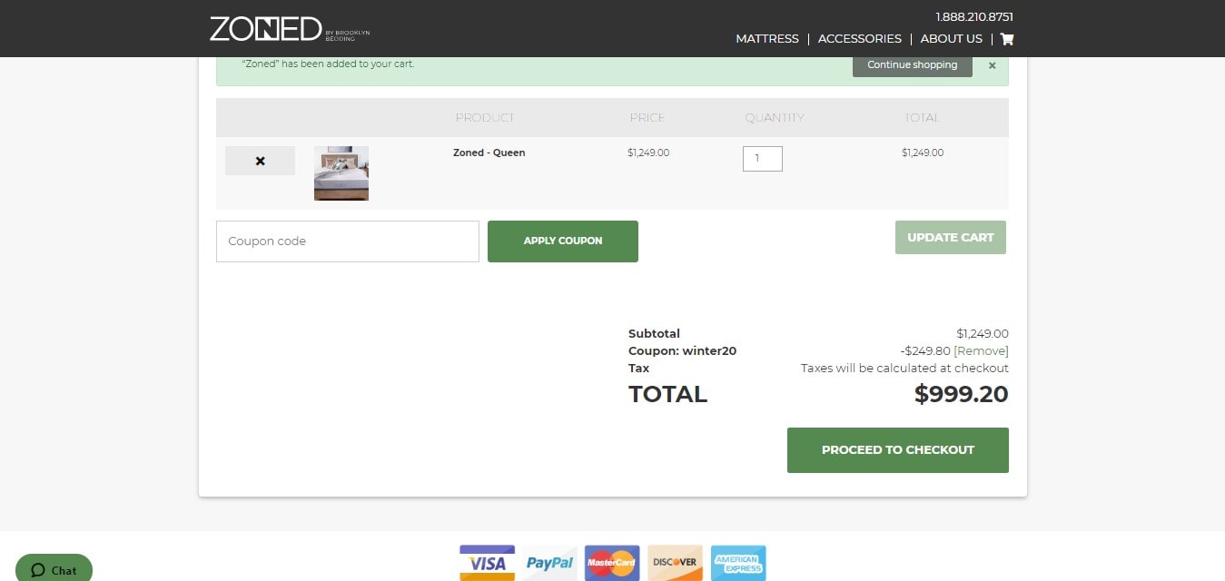Image resolution: width=1225 pixels, height=581 pixels.
Task: Click the $999.20 total amount
Action: 961,394
